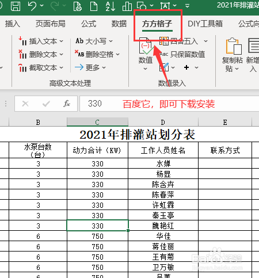Click the pencil edit icon in 数值录入
The image size is (259, 278).
pyautogui.click(x=164, y=67)
